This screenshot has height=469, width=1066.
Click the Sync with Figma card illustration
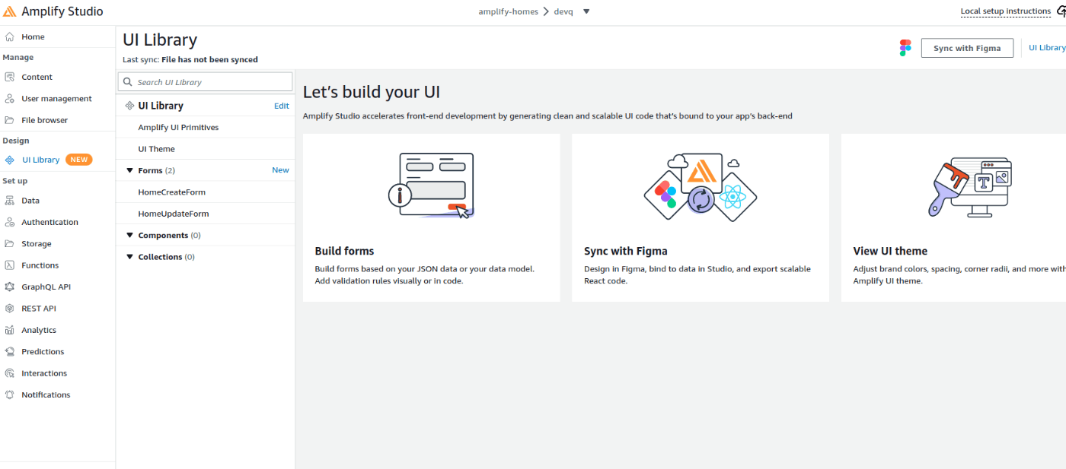point(701,187)
